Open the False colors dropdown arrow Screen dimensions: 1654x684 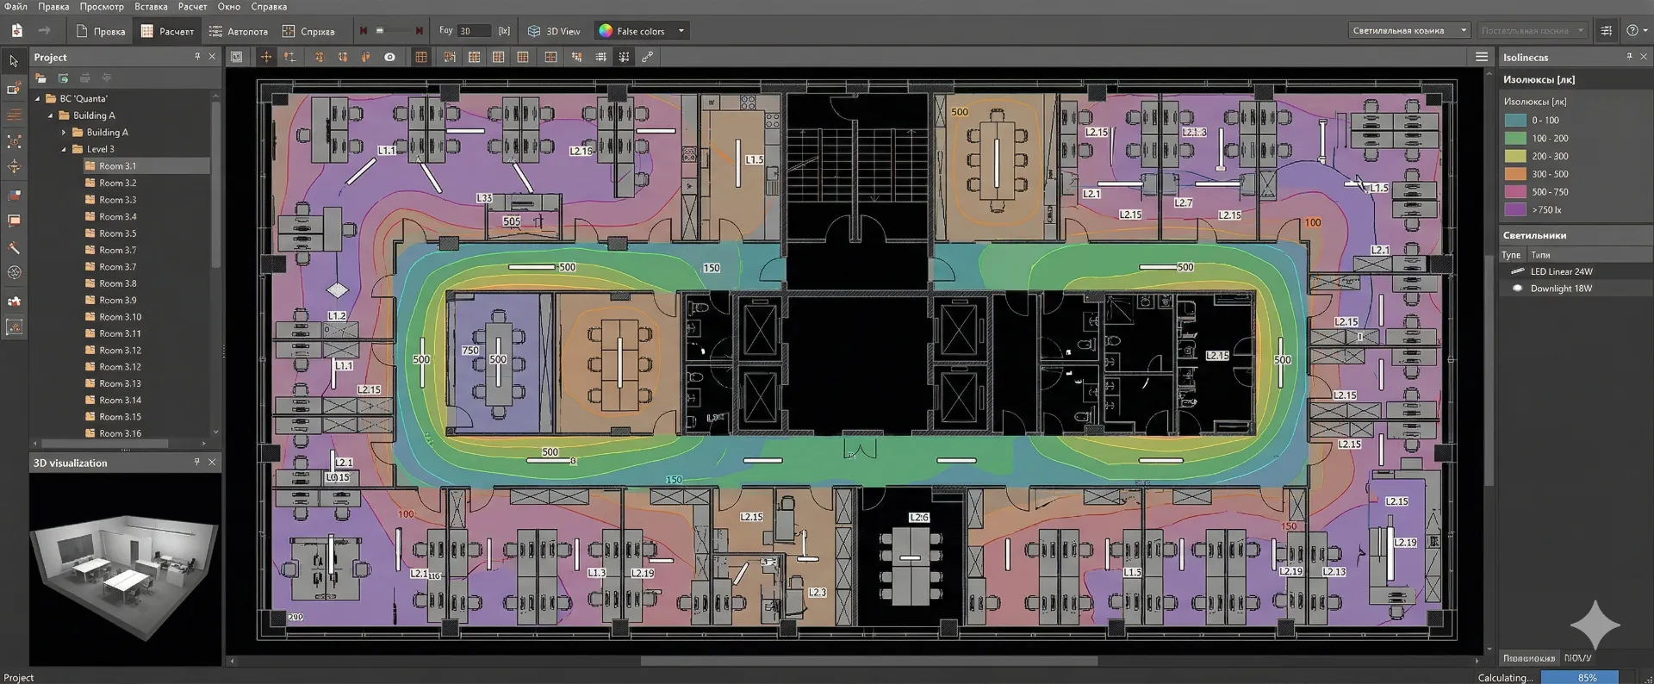coord(681,31)
